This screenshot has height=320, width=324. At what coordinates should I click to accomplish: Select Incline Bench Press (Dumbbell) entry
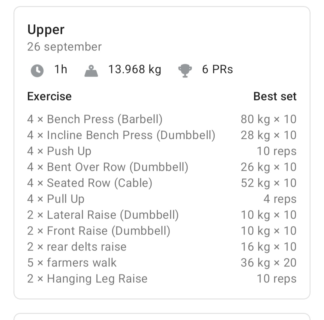[121, 135]
